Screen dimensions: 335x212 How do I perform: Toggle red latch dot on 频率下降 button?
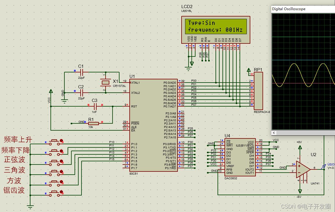tap(61, 151)
